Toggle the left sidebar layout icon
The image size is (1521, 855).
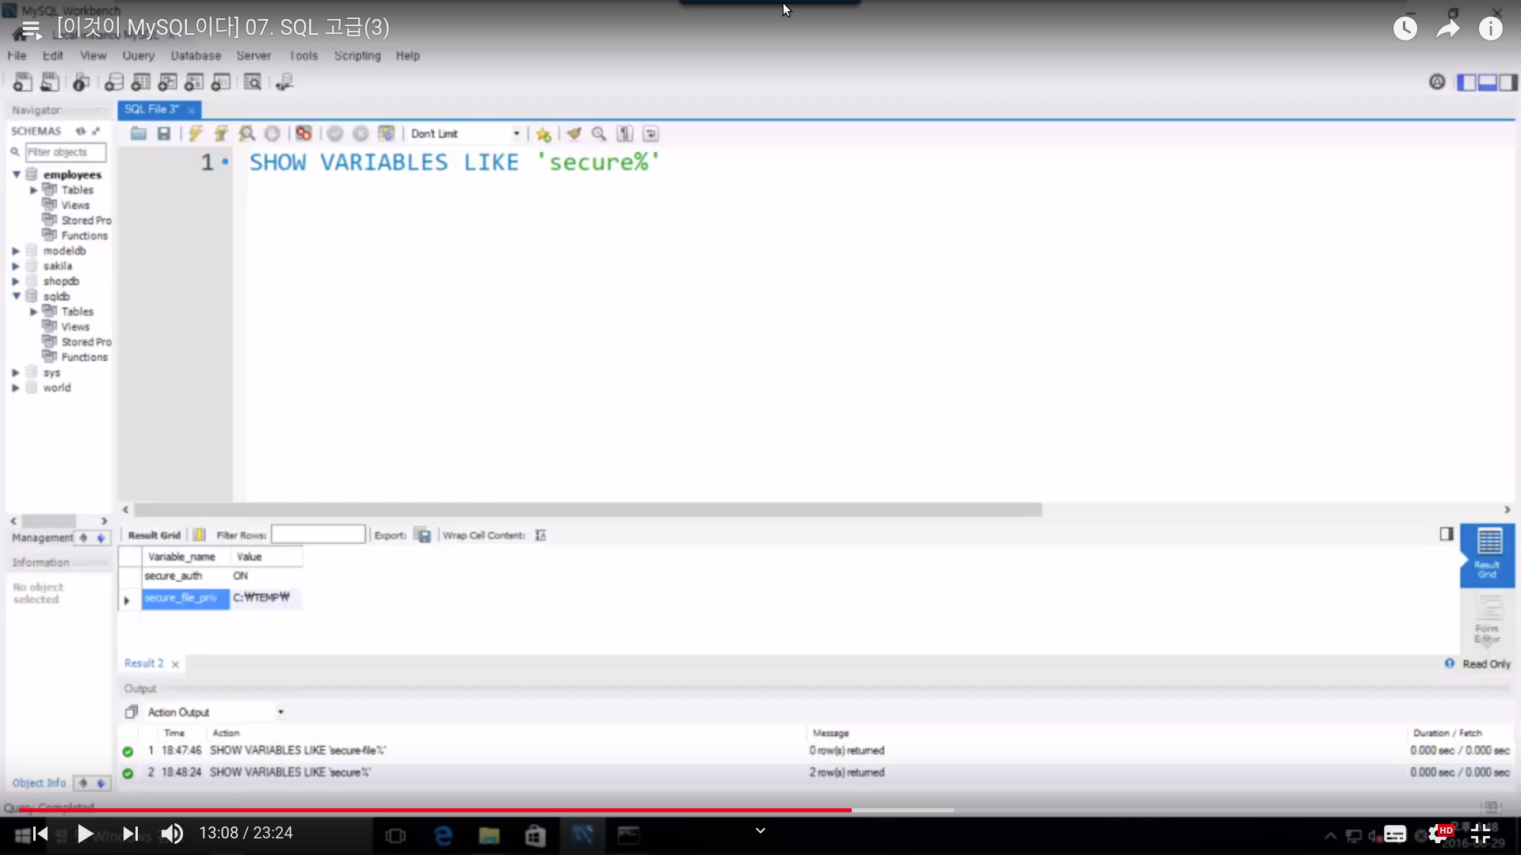[1467, 82]
